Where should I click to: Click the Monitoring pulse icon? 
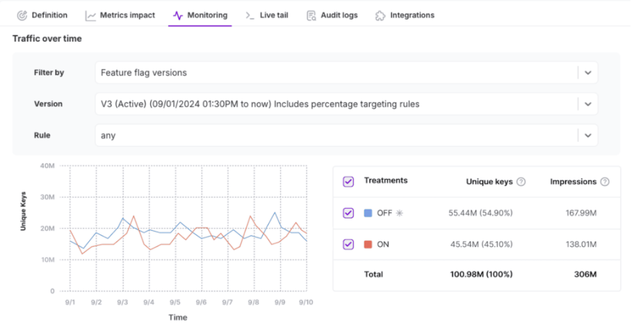coord(178,15)
